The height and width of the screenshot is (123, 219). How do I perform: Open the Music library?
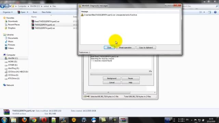[x=11, y=41]
